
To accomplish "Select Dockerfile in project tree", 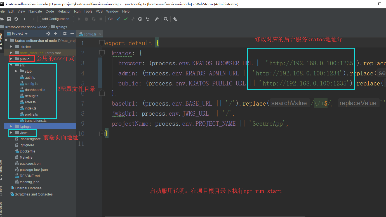I will point(27,151).
